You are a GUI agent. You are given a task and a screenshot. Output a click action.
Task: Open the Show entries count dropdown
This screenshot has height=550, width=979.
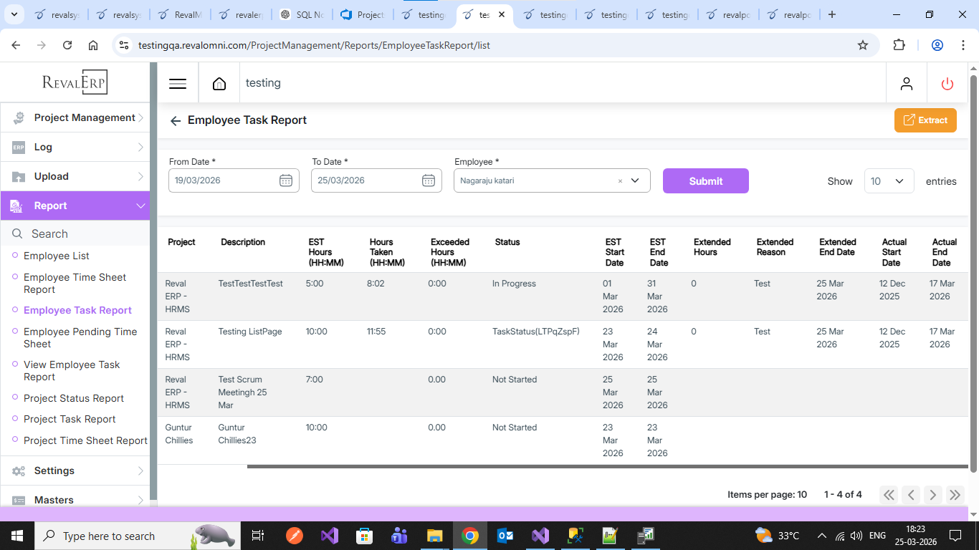889,181
